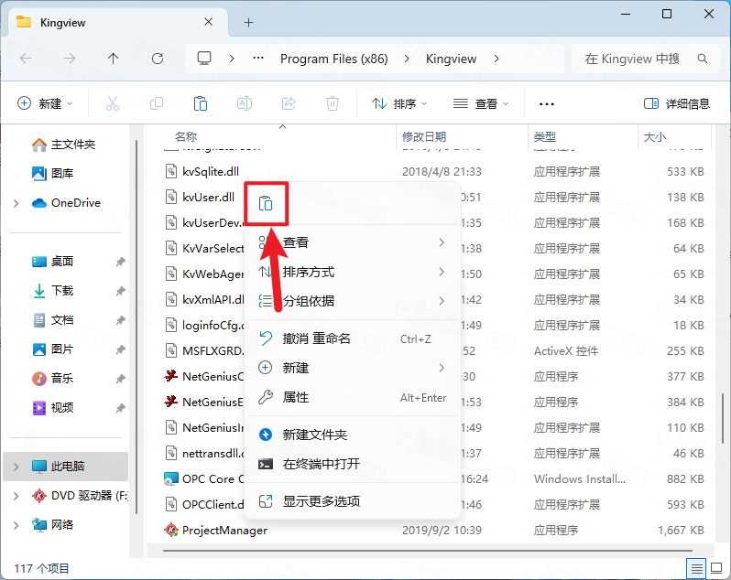The width and height of the screenshot is (731, 580).
Task: Click the Paste toolbar icon
Action: click(x=201, y=103)
